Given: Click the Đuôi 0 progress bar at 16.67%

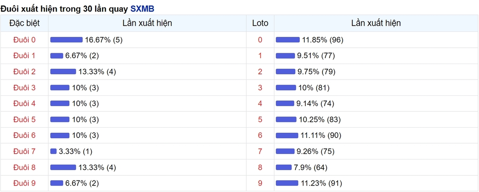Looking at the screenshot, I should click(x=66, y=40).
